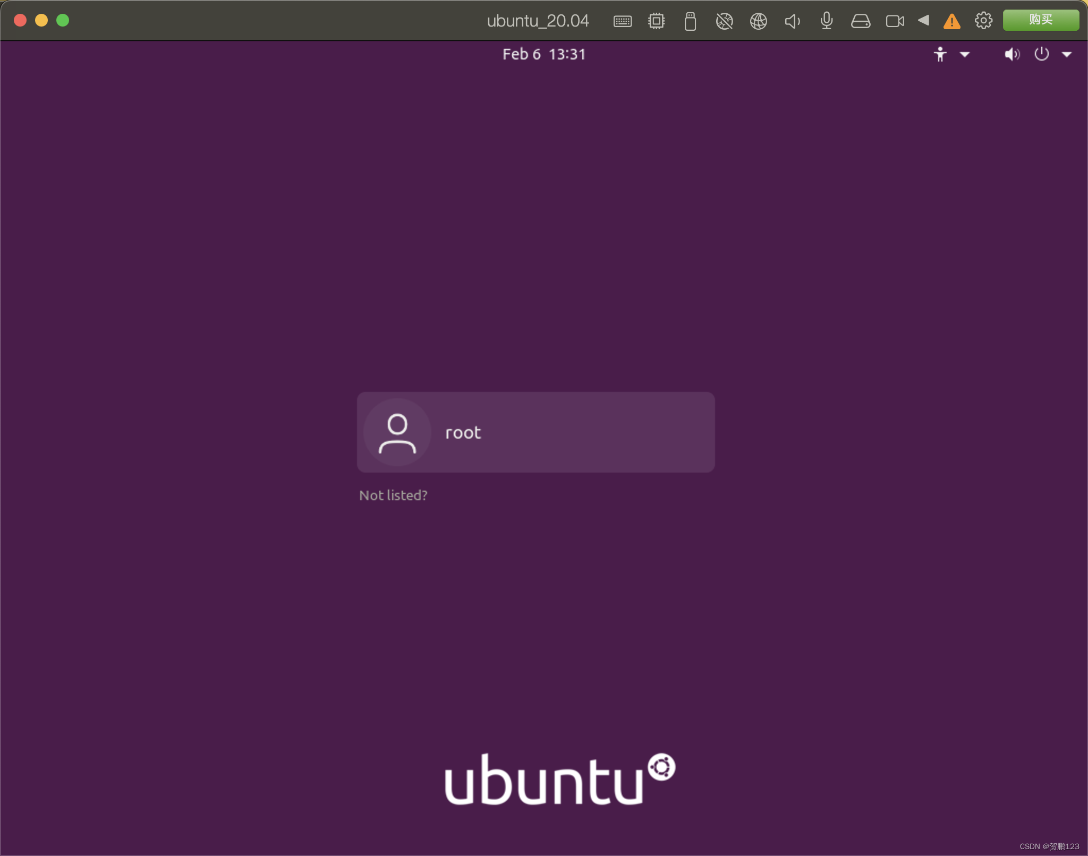The height and width of the screenshot is (856, 1088).
Task: Click the "Not listed?" link
Action: [393, 495]
